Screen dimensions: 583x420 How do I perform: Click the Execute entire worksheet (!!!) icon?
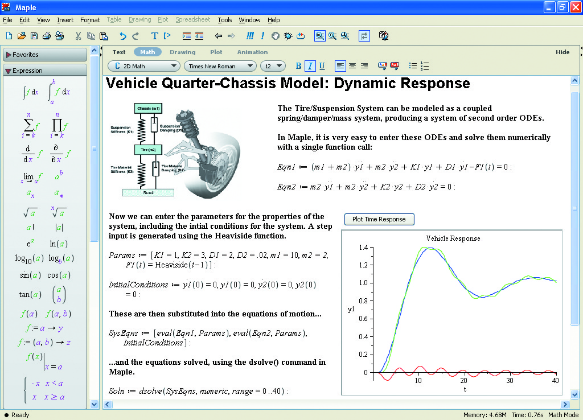pos(250,36)
